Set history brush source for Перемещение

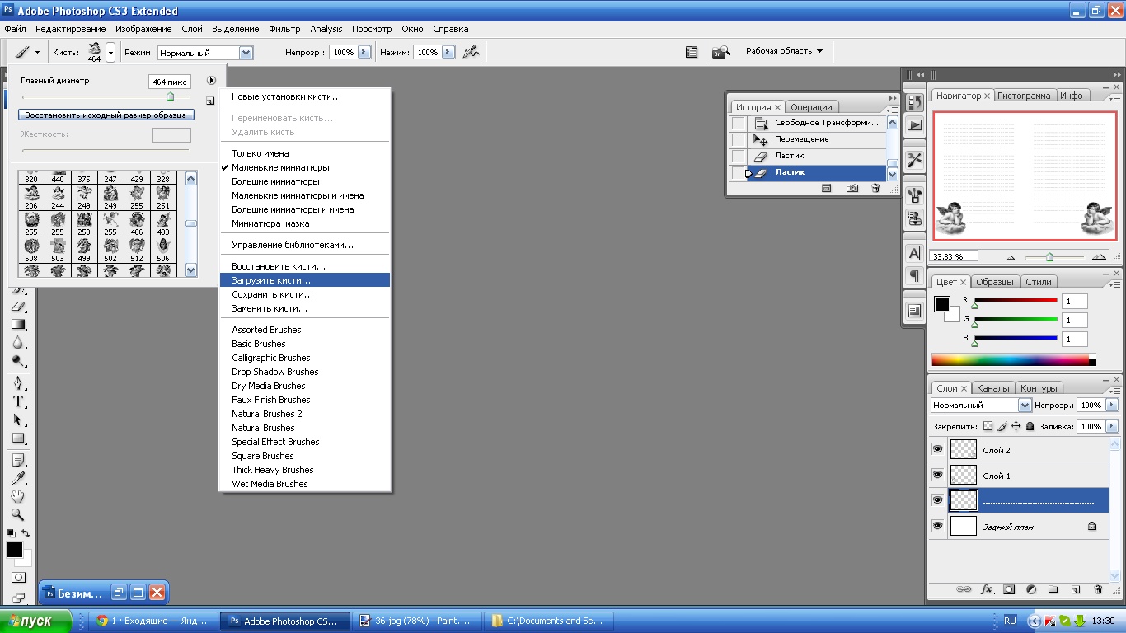point(739,139)
